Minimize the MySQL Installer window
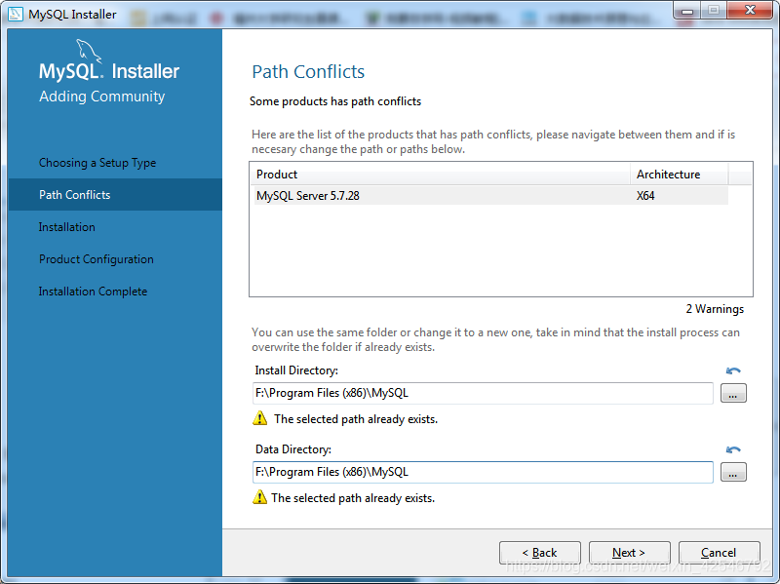 [x=687, y=11]
